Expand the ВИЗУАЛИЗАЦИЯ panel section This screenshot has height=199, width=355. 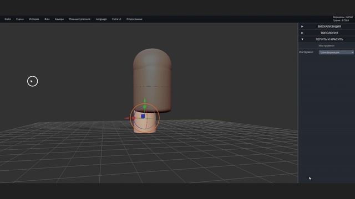[x=327, y=27]
